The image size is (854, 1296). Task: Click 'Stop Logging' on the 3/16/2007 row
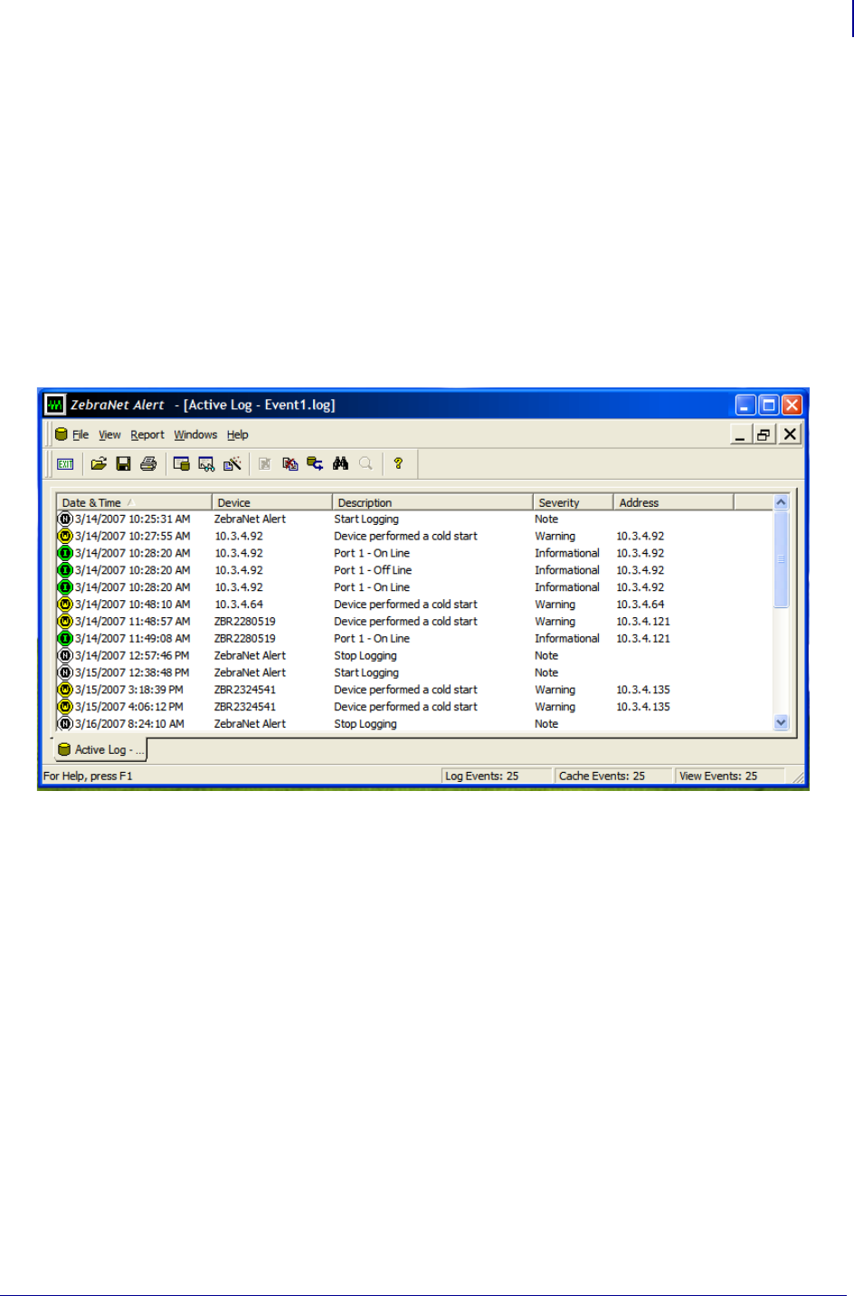[365, 724]
